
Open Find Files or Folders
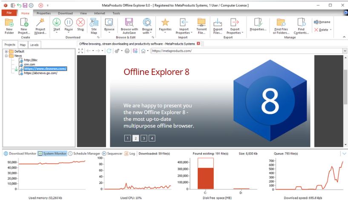click(x=281, y=26)
